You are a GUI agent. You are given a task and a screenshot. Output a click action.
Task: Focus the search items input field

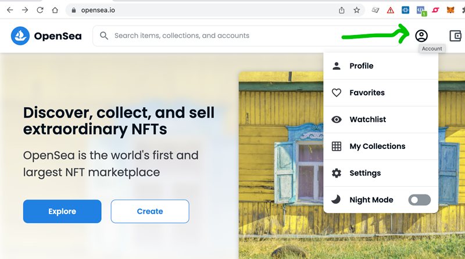(246, 36)
